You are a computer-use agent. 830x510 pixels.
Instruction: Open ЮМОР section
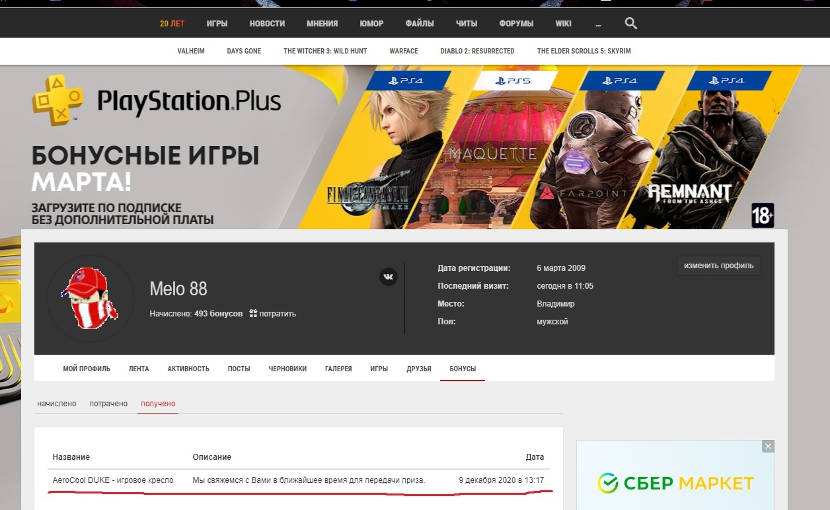(x=371, y=24)
